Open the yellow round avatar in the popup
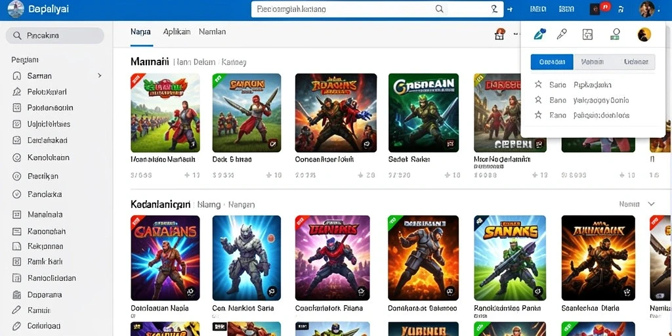This screenshot has width=672, height=336. 644,34
